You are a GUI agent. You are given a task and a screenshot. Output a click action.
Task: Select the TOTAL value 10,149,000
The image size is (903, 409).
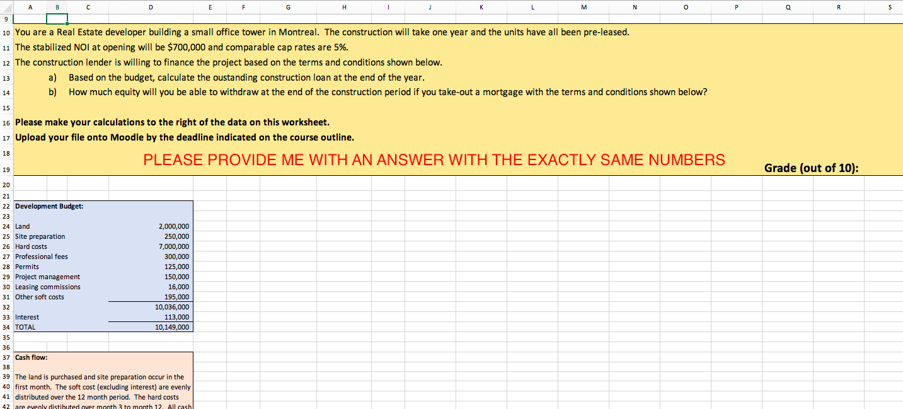coord(172,327)
